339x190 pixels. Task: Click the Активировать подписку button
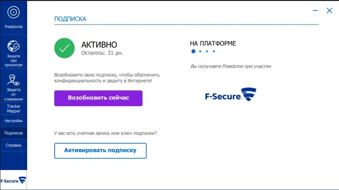coord(100,151)
